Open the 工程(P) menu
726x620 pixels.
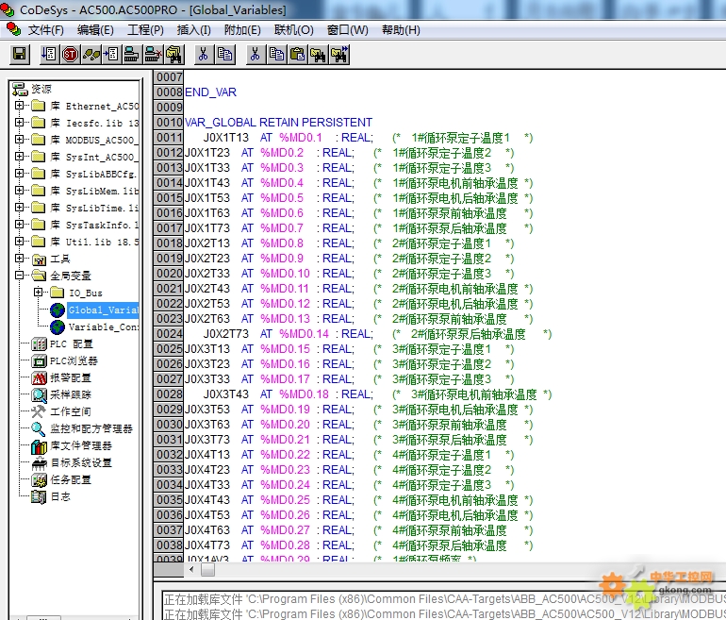click(x=145, y=30)
